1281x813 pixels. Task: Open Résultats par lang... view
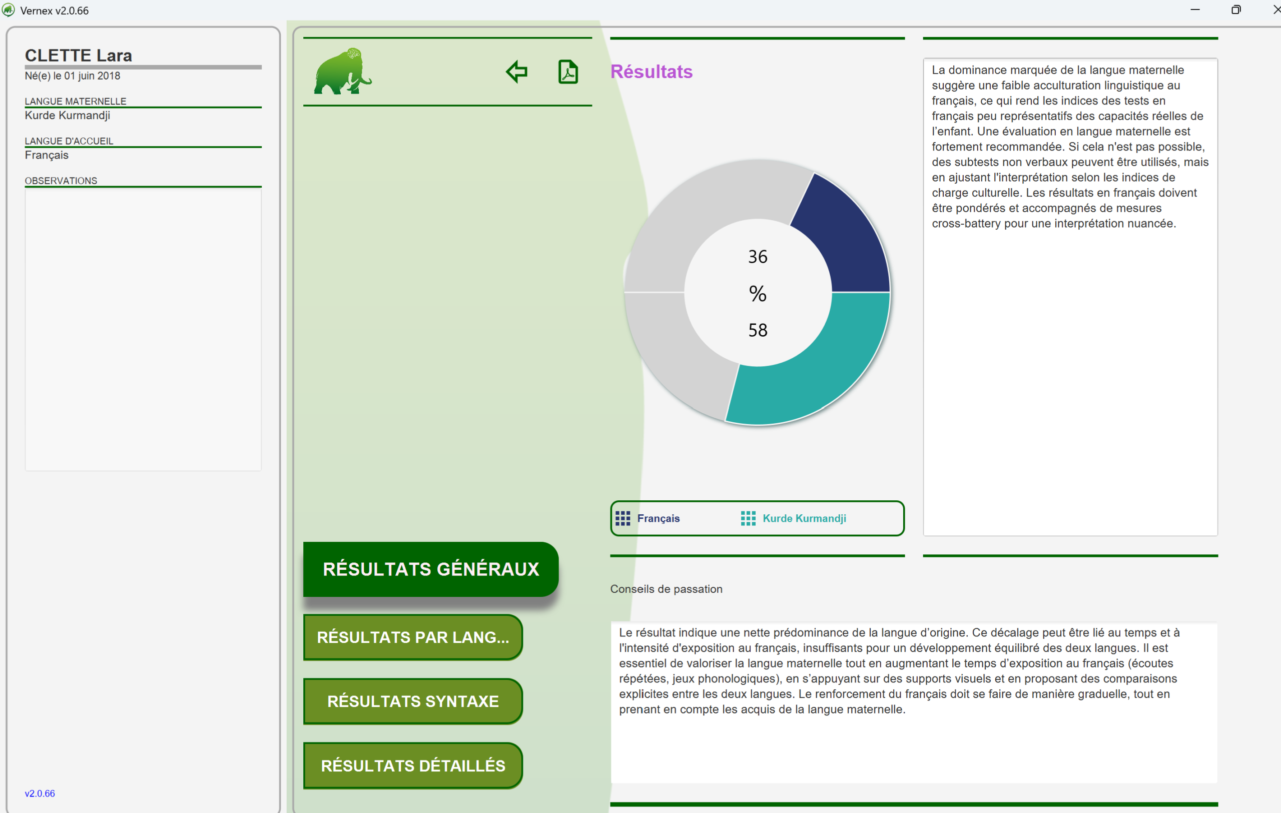click(x=413, y=637)
